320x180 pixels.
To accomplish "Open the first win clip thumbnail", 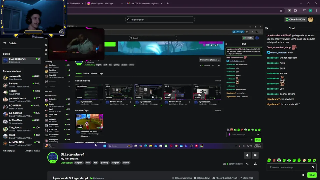I will point(89,121).
